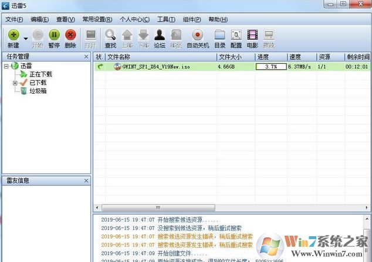Viewport: 372px width, 262px height.
Task: Click the 电影 (Movie) film icon
Action: coord(252,35)
